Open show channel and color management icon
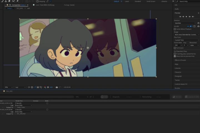The width and height of the screenshot is (200, 133). (45, 87)
